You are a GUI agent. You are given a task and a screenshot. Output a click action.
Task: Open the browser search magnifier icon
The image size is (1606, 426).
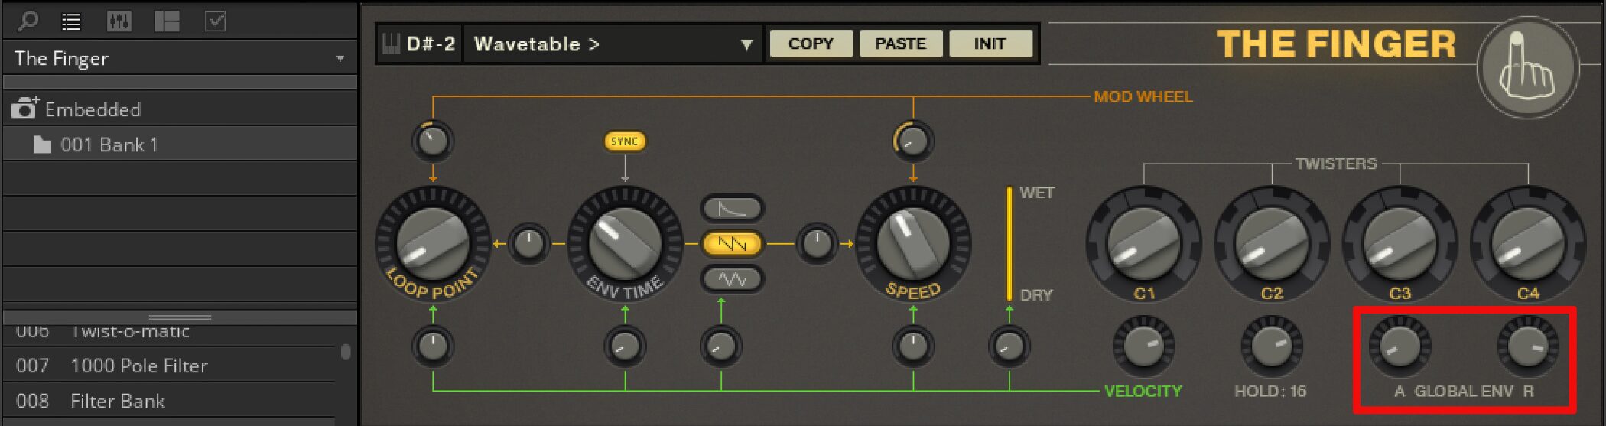(x=28, y=21)
